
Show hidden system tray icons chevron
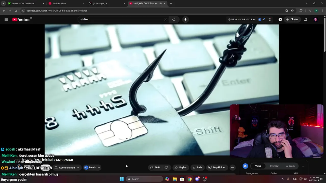(282, 179)
